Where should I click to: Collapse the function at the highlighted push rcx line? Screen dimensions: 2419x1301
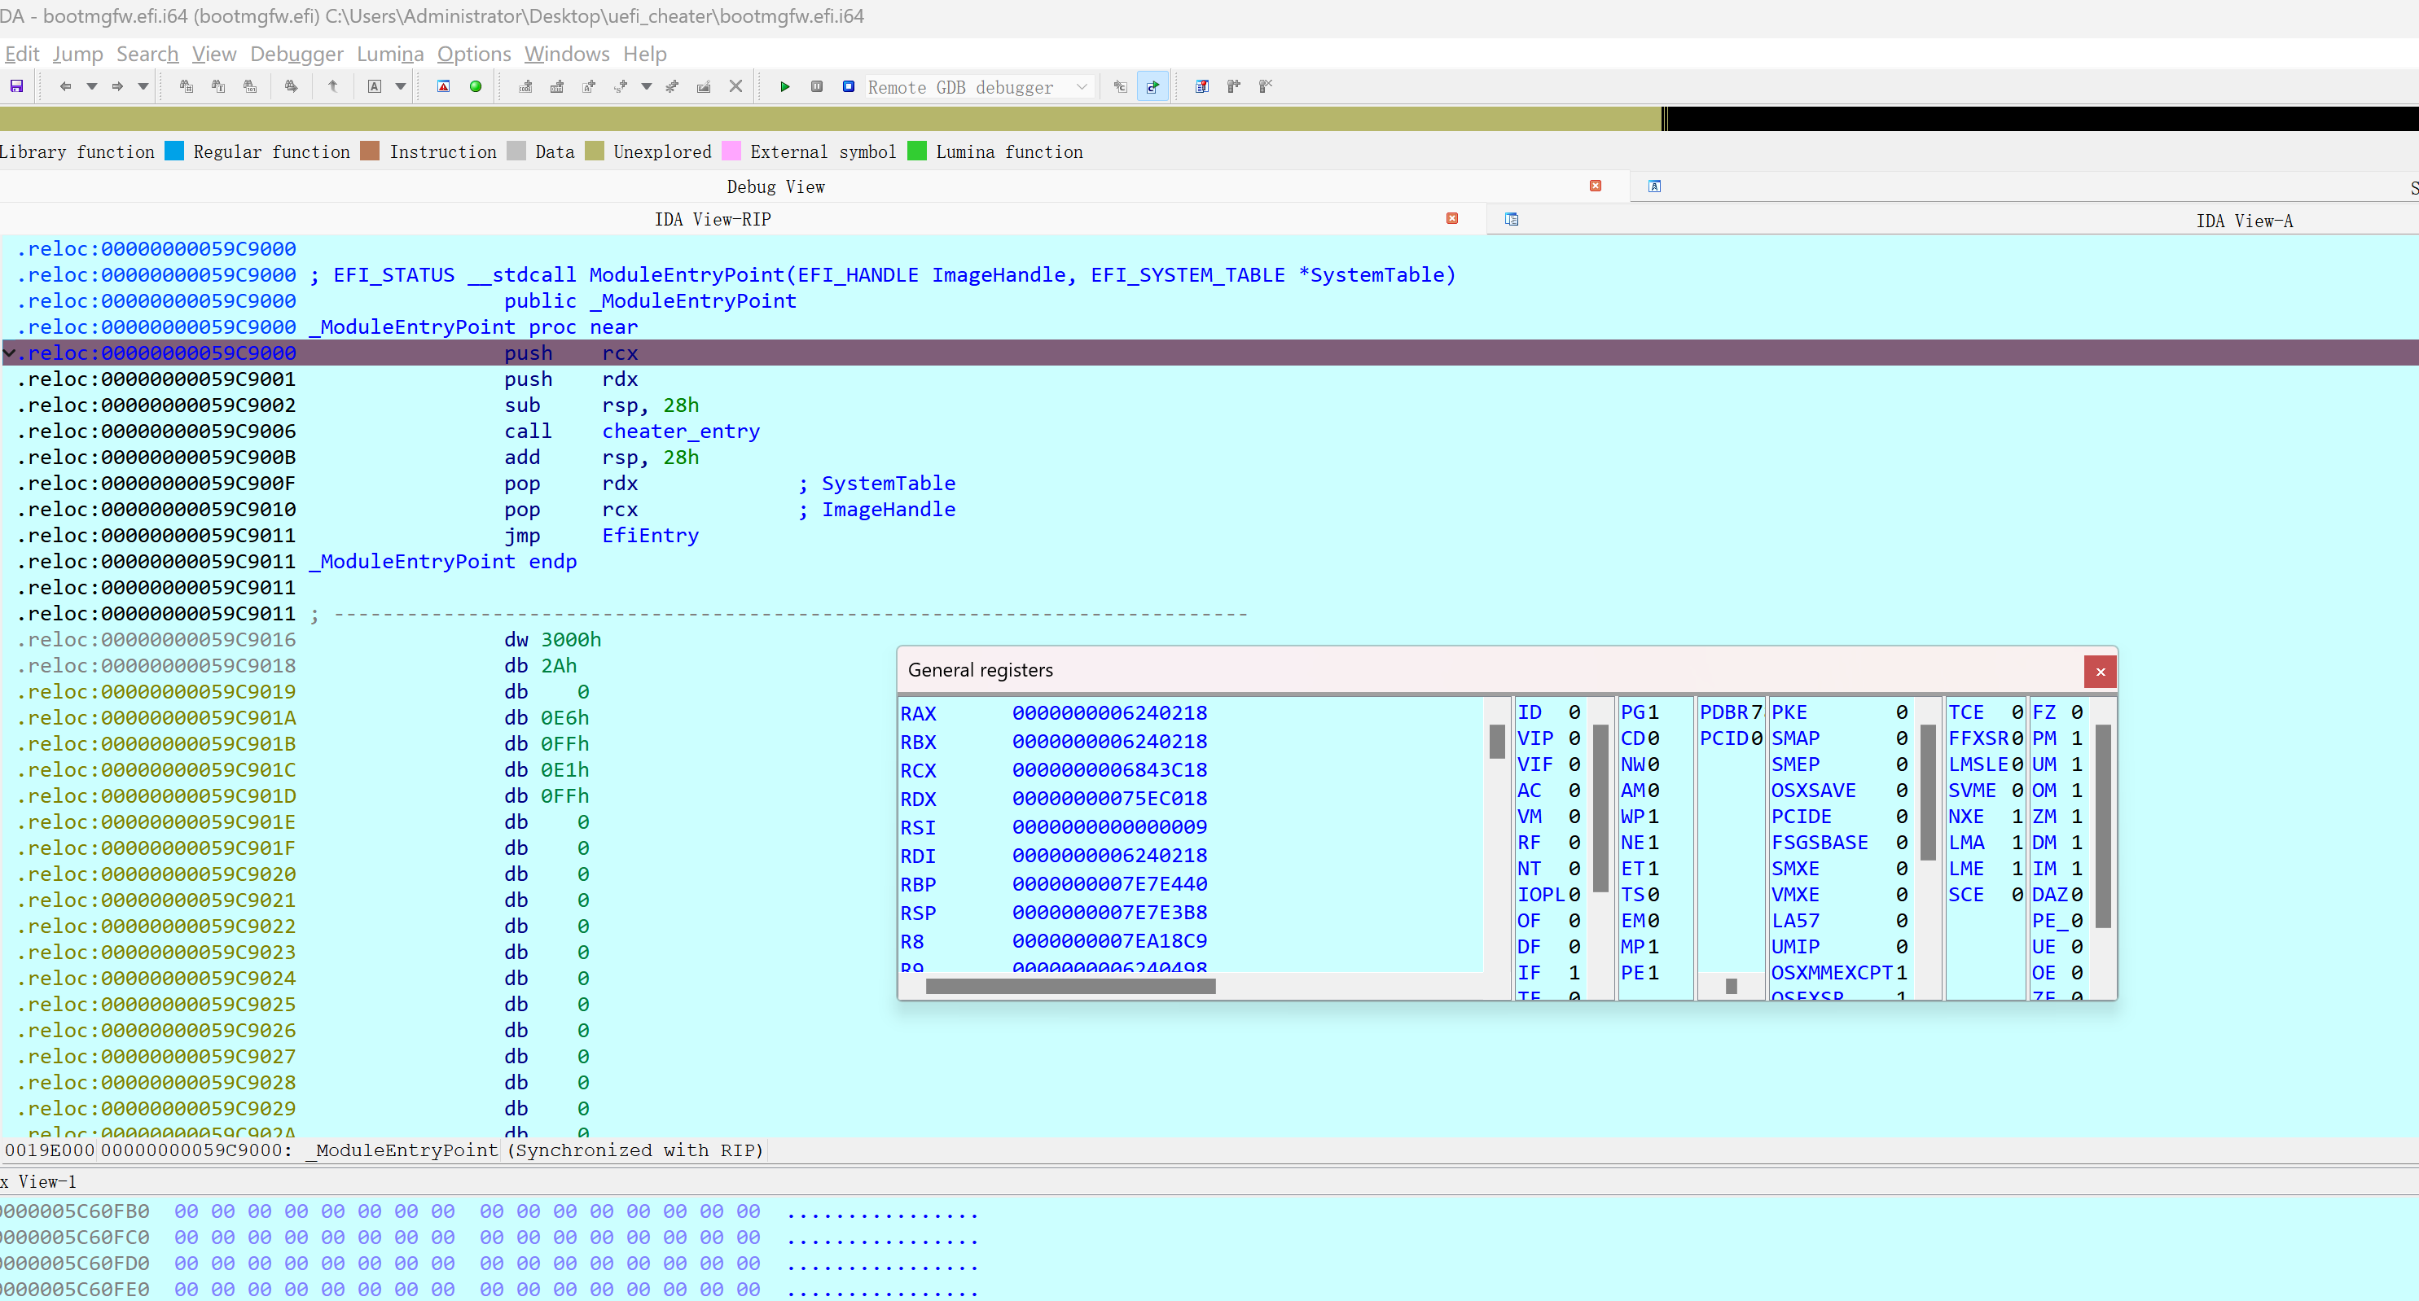tap(10, 353)
